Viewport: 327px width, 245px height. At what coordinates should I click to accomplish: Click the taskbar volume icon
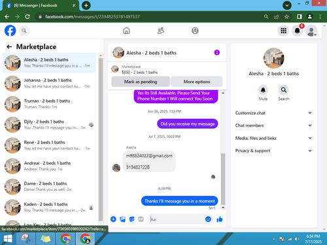(x=297, y=239)
